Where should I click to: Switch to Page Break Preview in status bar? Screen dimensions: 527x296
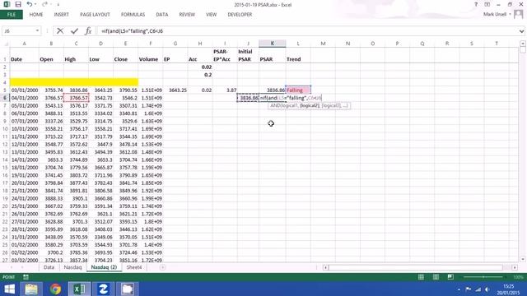450,277
